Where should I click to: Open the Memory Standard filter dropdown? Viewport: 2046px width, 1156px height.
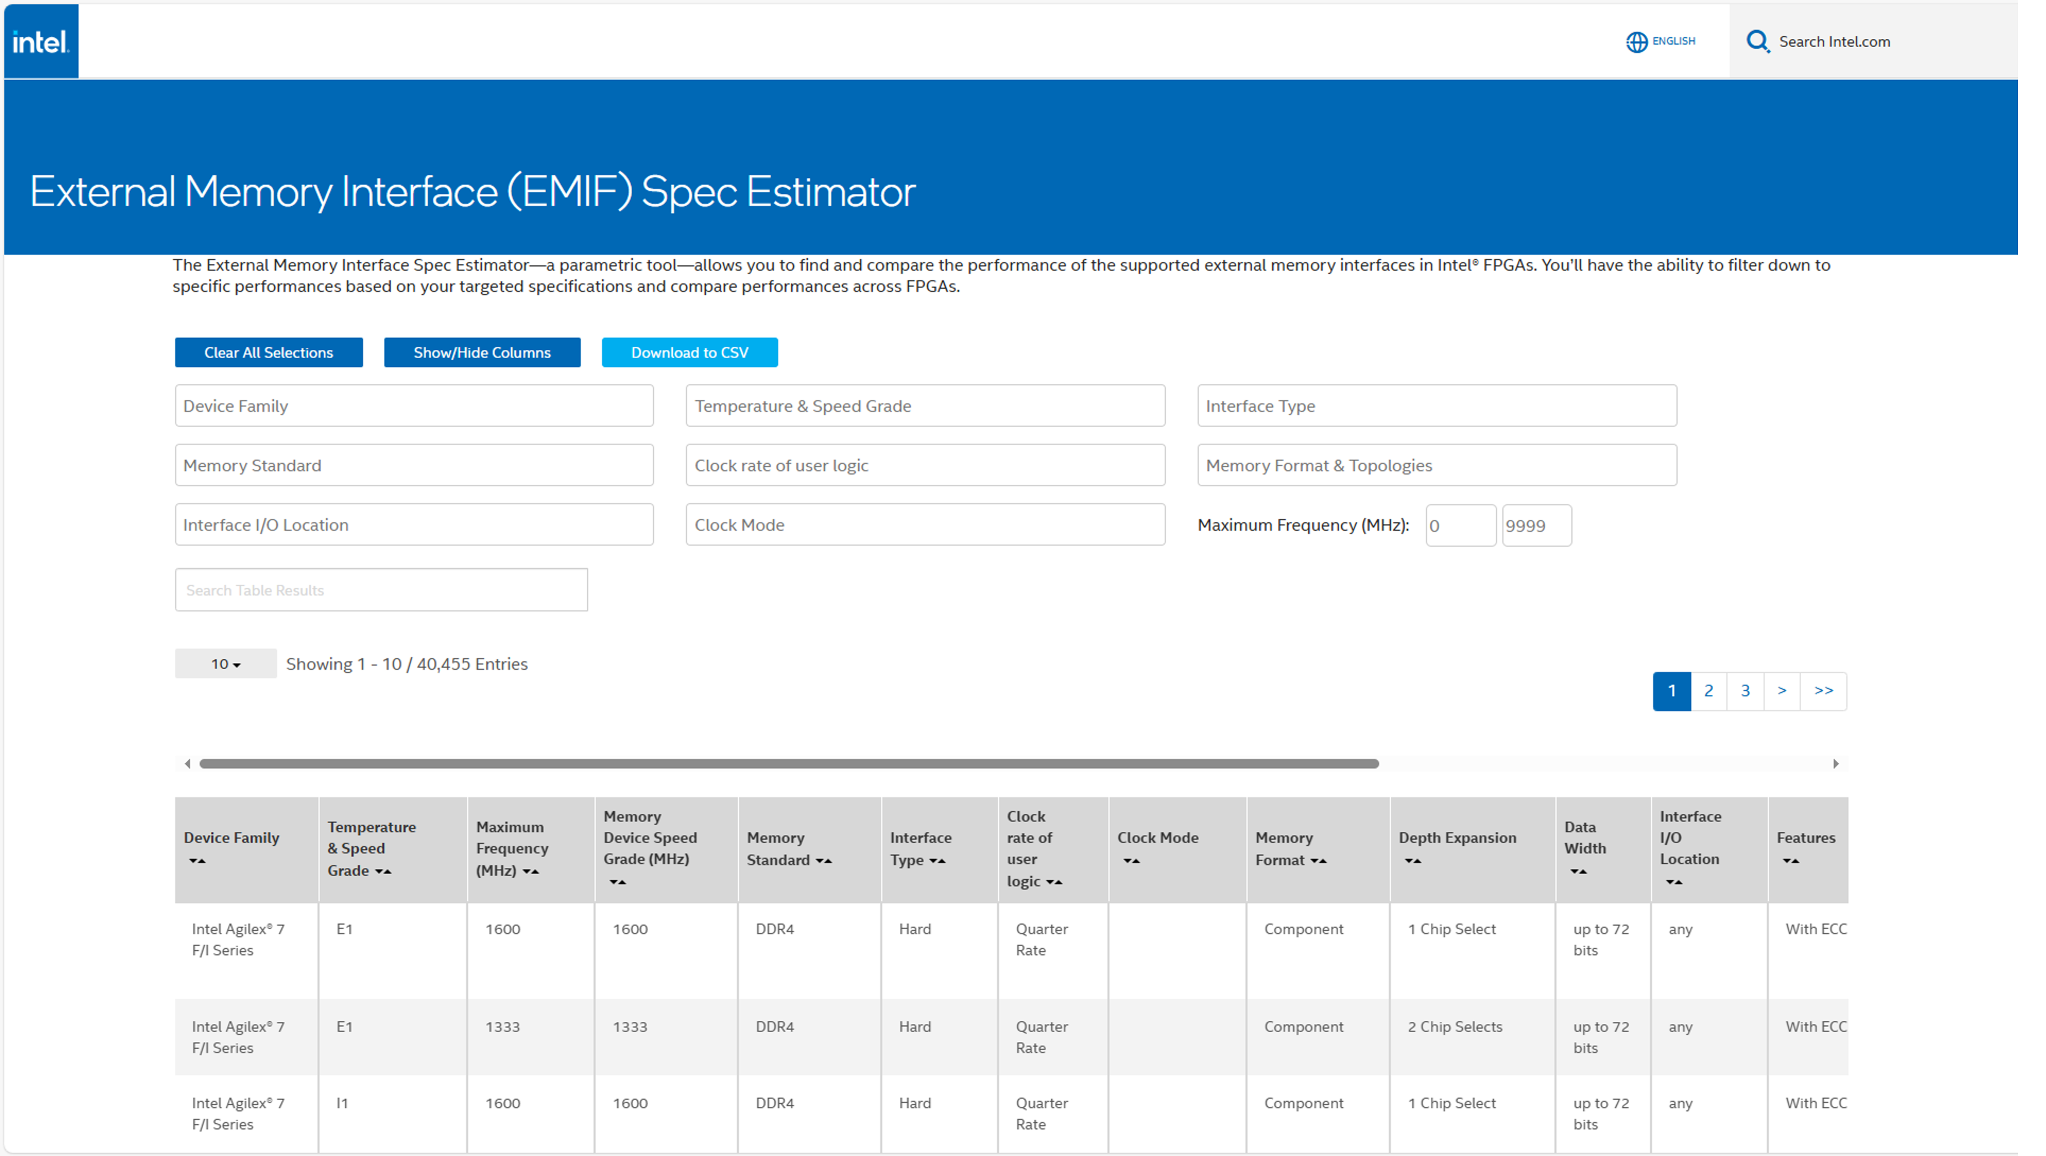[x=414, y=465]
